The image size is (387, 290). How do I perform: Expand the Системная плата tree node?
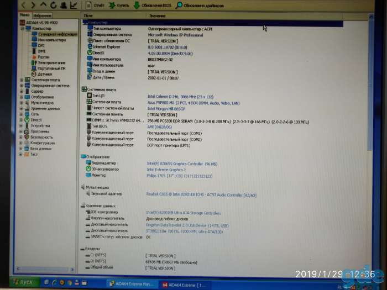[22, 80]
